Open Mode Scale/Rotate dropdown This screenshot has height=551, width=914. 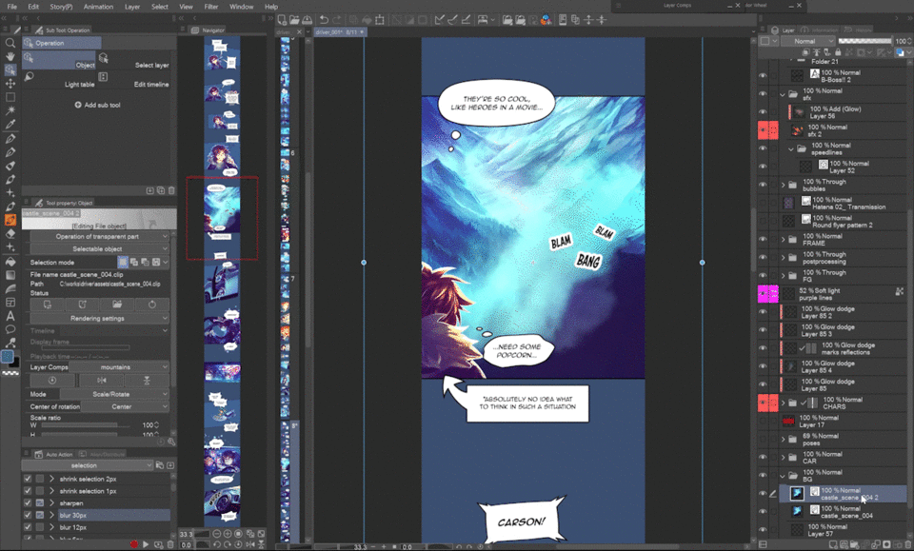115,394
